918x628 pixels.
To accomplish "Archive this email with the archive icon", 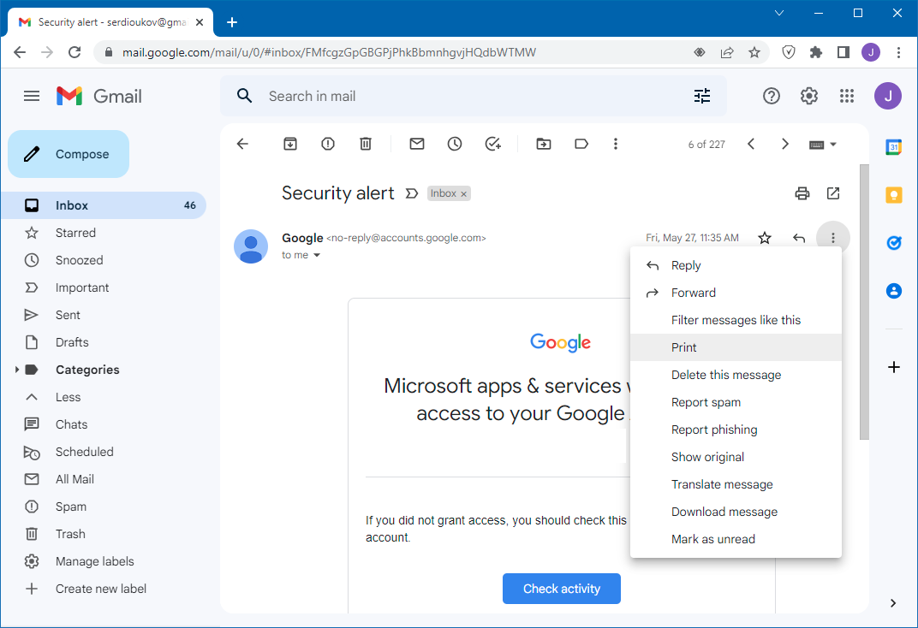I will coord(290,144).
